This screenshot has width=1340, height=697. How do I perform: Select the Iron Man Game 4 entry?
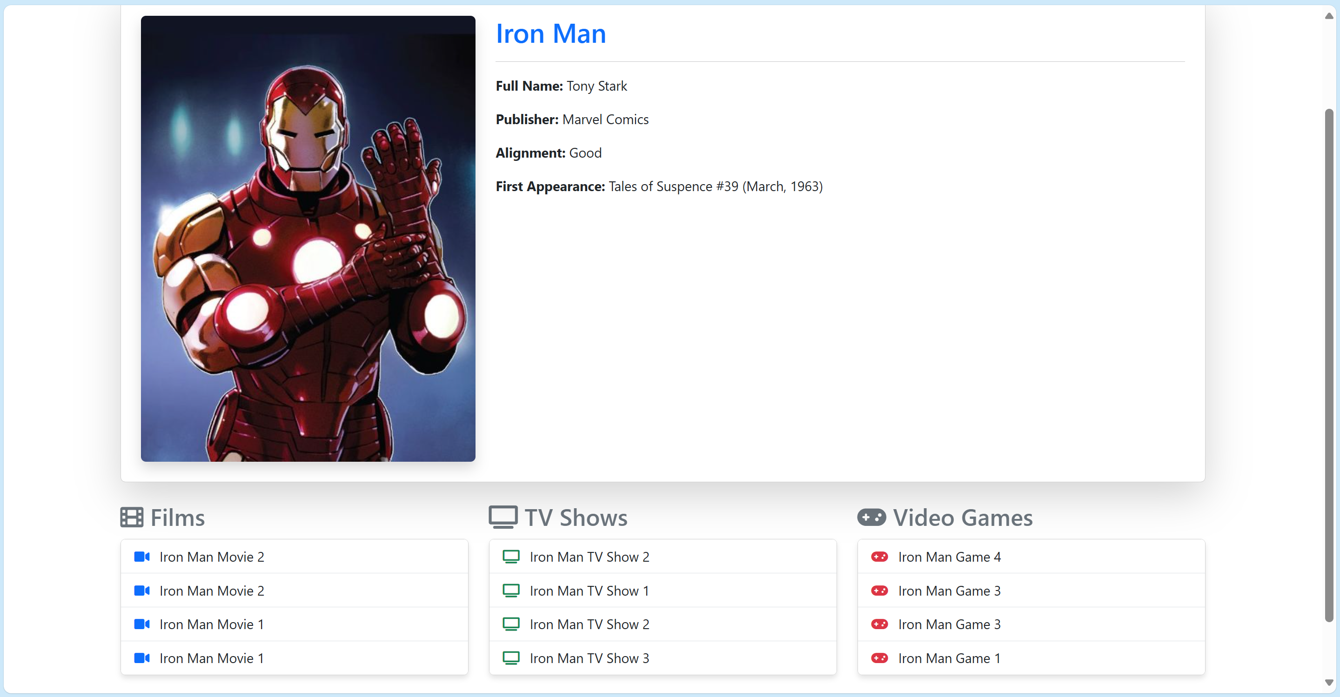point(949,557)
